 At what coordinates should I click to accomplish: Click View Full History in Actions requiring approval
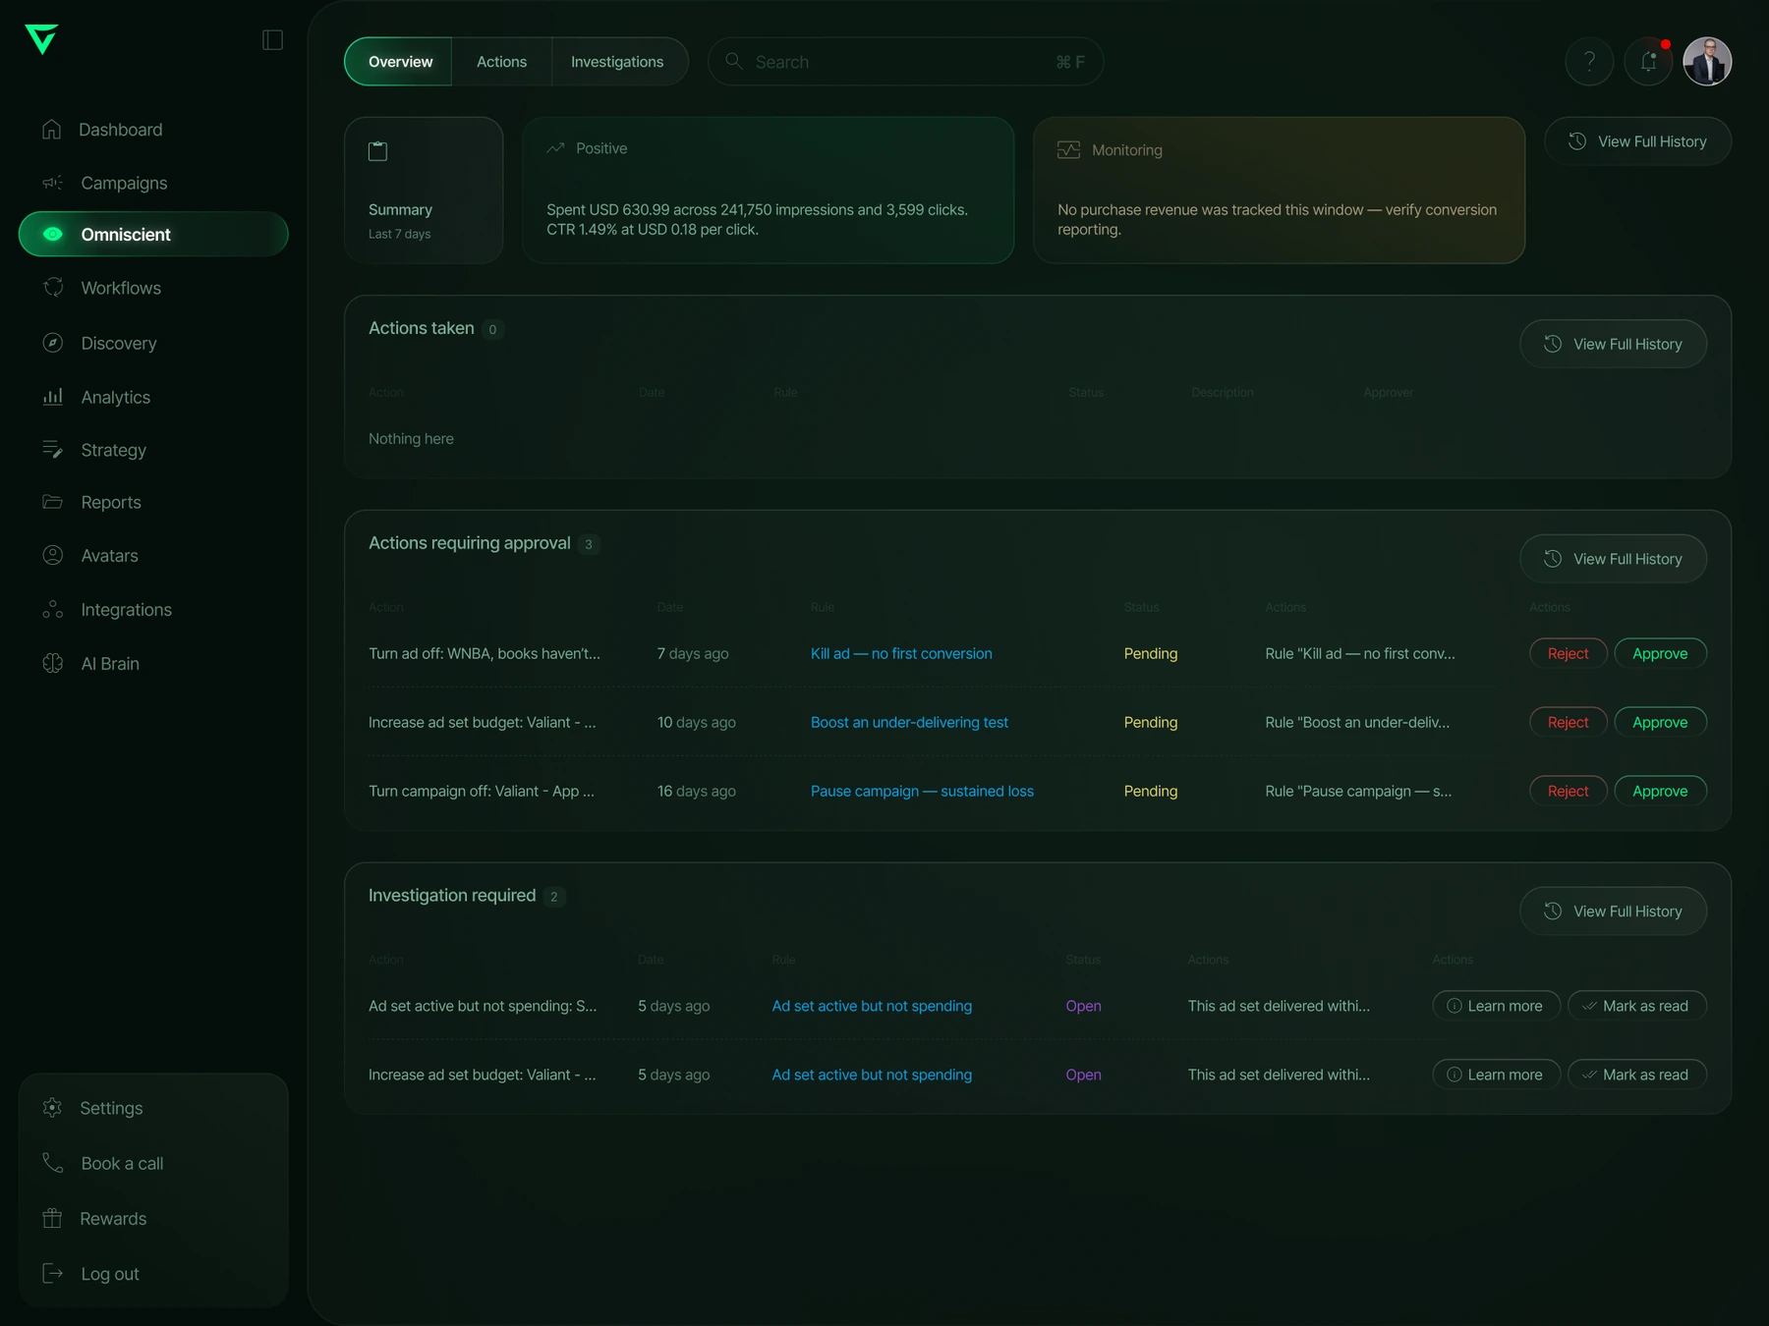coord(1613,559)
